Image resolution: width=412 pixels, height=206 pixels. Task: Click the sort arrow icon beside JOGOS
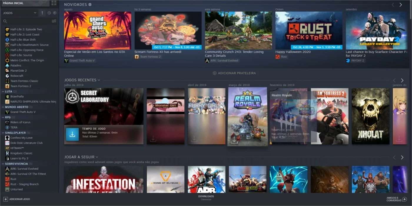(x=42, y=13)
